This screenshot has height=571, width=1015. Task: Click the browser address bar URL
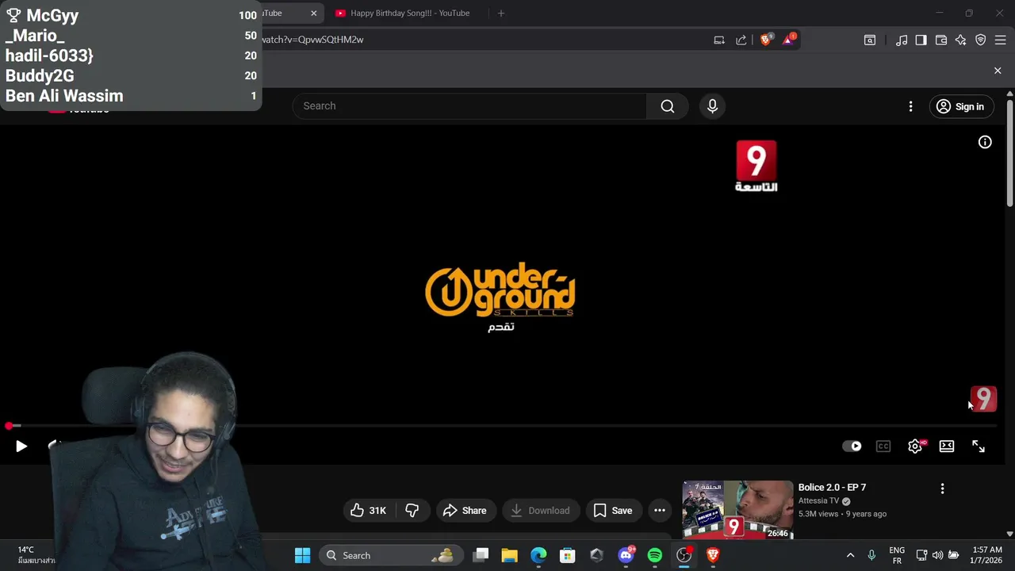[x=312, y=40]
